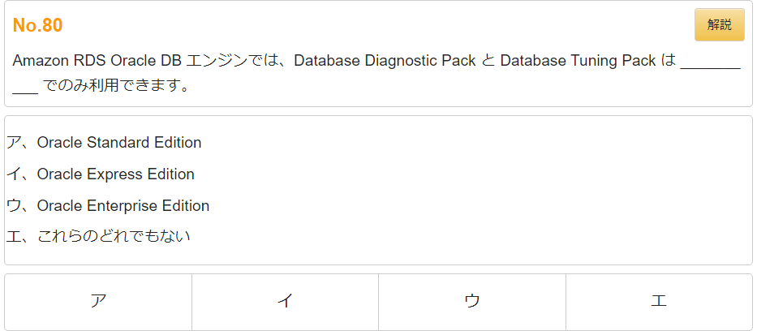Click the イ marker beside Oracle Express Edition
The width and height of the screenshot is (757, 331).
14,174
